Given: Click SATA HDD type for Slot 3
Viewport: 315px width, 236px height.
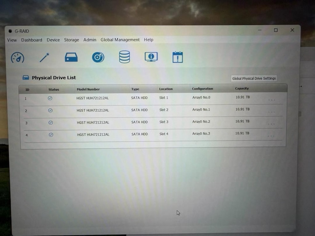Looking at the screenshot, I should 139,122.
